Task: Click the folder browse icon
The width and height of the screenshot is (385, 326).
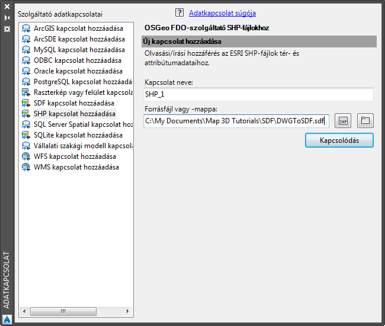Action: tap(365, 121)
